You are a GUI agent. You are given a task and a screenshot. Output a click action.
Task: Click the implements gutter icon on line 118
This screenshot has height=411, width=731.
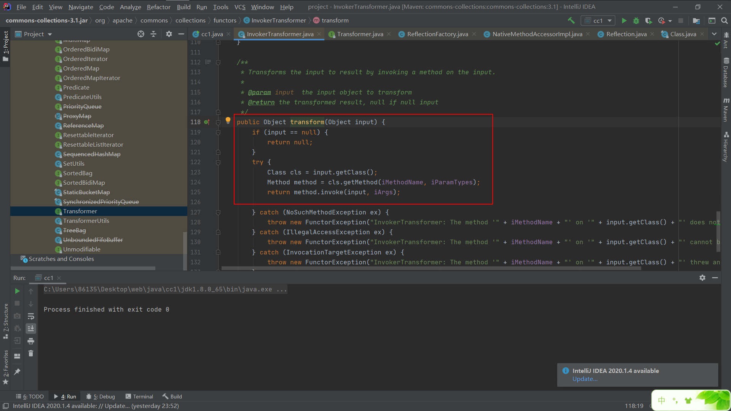point(207,122)
